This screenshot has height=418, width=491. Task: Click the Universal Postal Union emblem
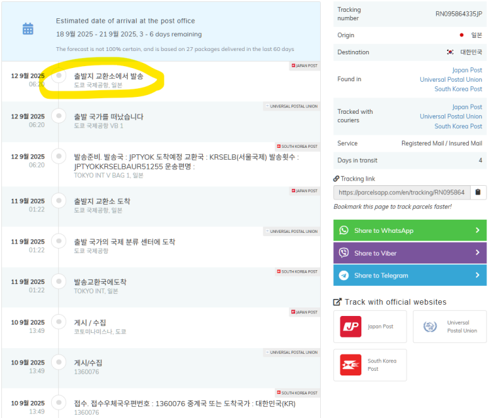coord(430,326)
